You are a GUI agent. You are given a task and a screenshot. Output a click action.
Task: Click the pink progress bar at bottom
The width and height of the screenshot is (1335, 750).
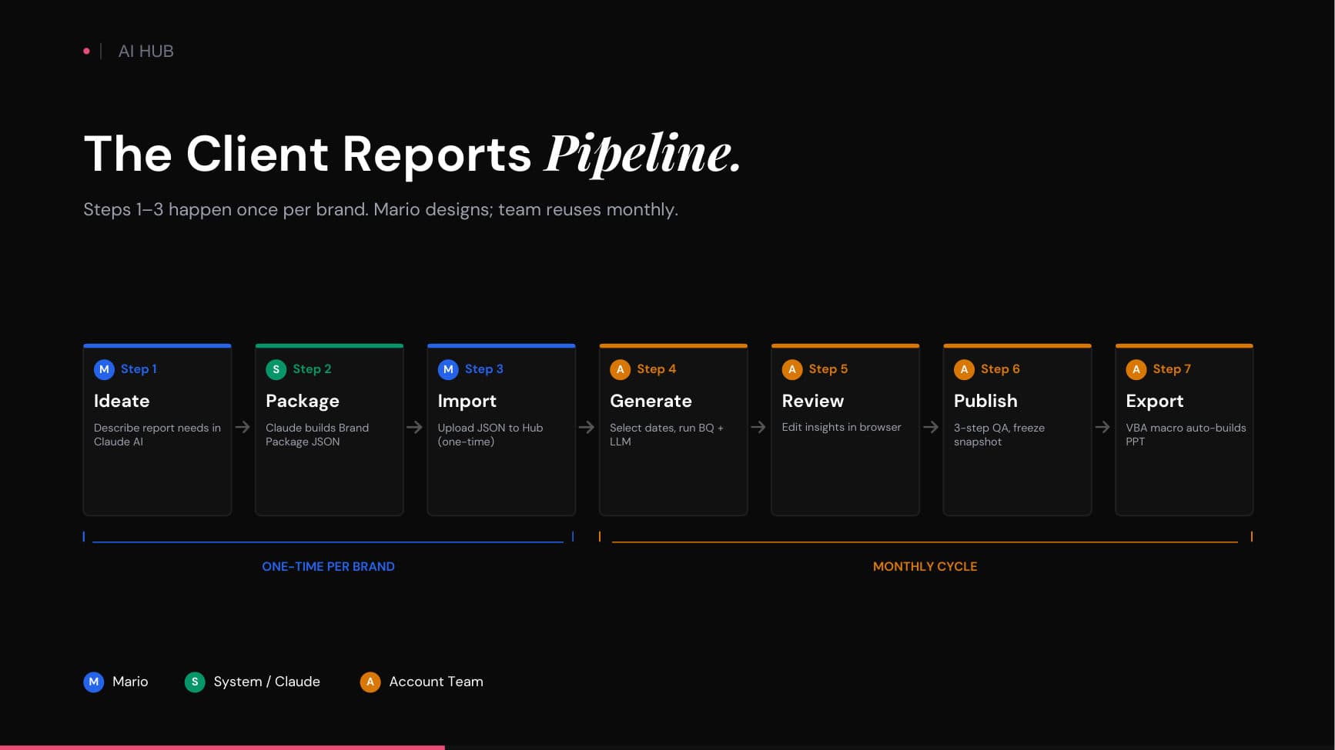pos(222,747)
